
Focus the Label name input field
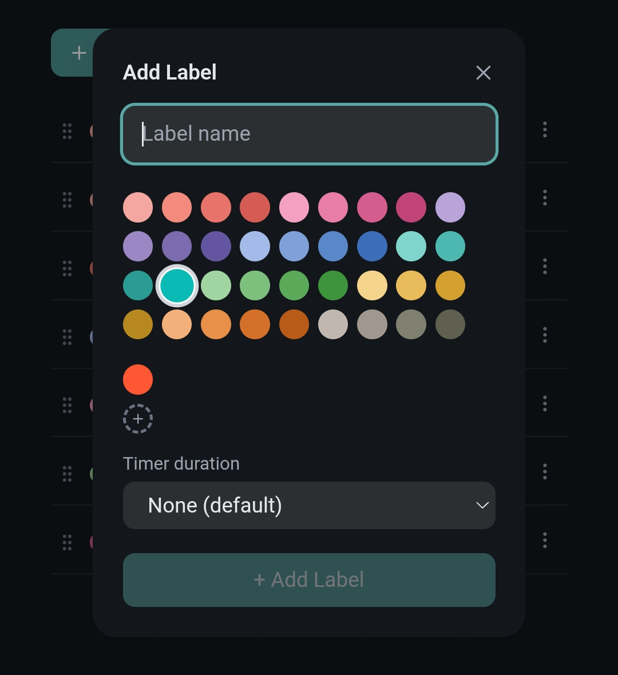pos(309,134)
